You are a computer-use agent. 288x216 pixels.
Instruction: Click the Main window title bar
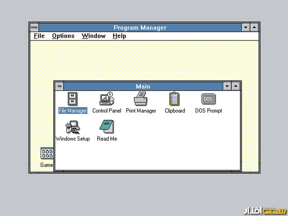tap(143, 86)
